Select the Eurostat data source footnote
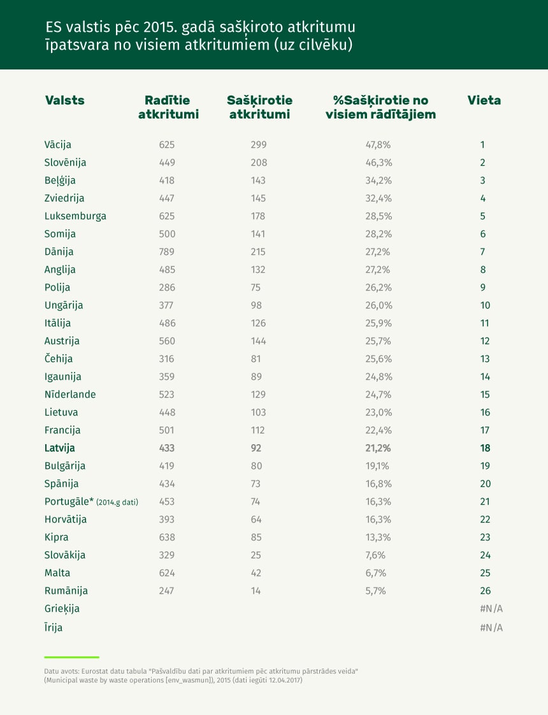This screenshot has height=715, width=548. pos(201,675)
